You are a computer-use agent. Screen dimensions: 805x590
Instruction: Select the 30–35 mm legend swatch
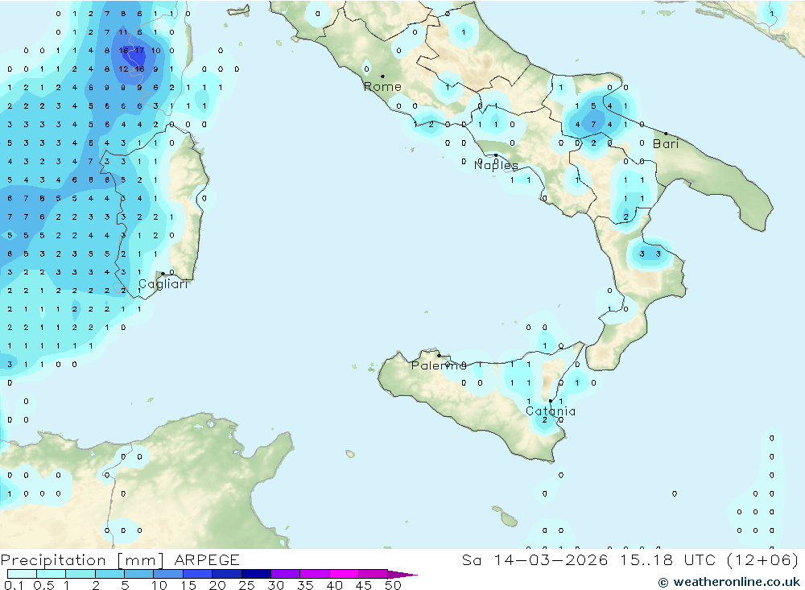(x=286, y=574)
